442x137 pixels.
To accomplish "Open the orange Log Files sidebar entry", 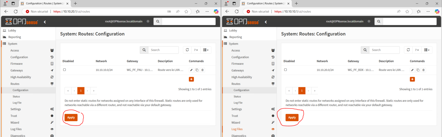I will 237,129.
